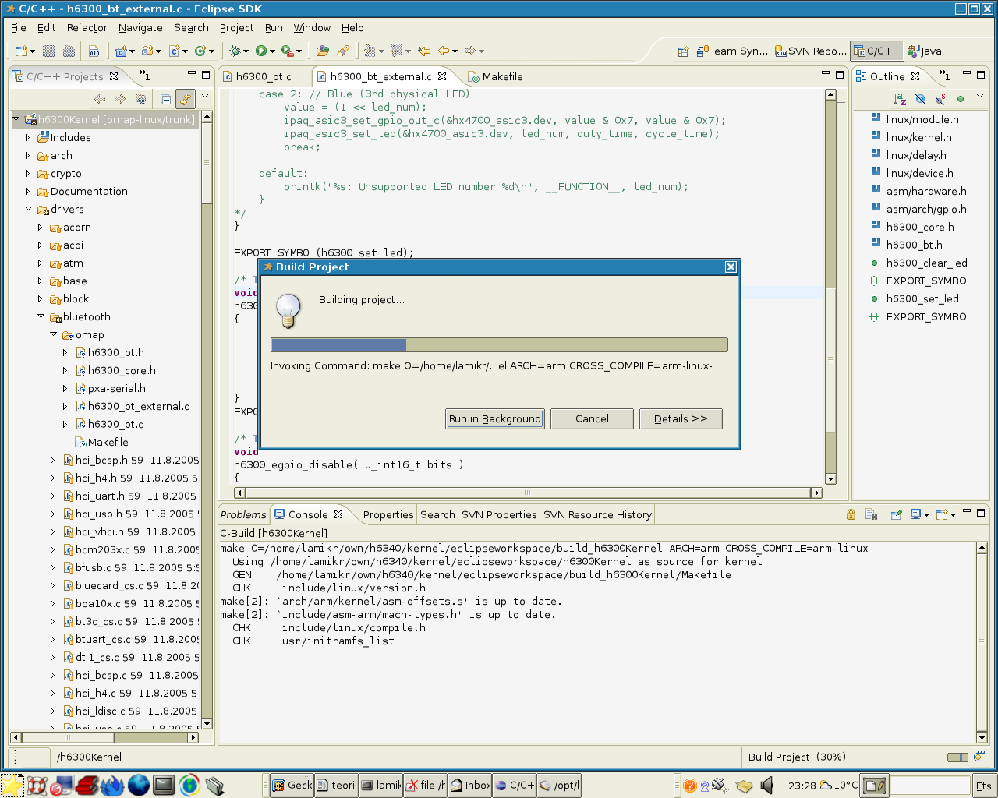Viewport: 998px width, 798px height.
Task: Click Collapse All in C/C++ Projects
Action: pos(165,99)
